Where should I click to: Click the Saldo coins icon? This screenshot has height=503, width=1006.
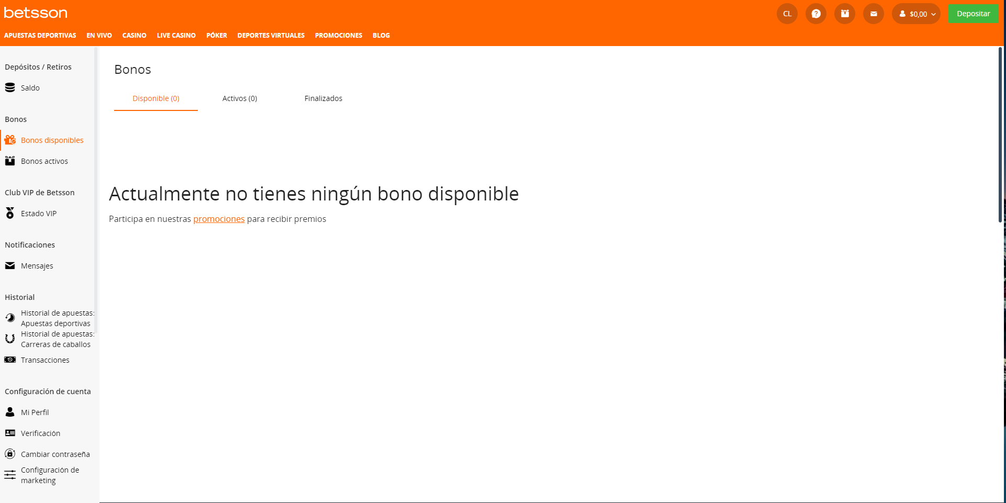coord(10,87)
